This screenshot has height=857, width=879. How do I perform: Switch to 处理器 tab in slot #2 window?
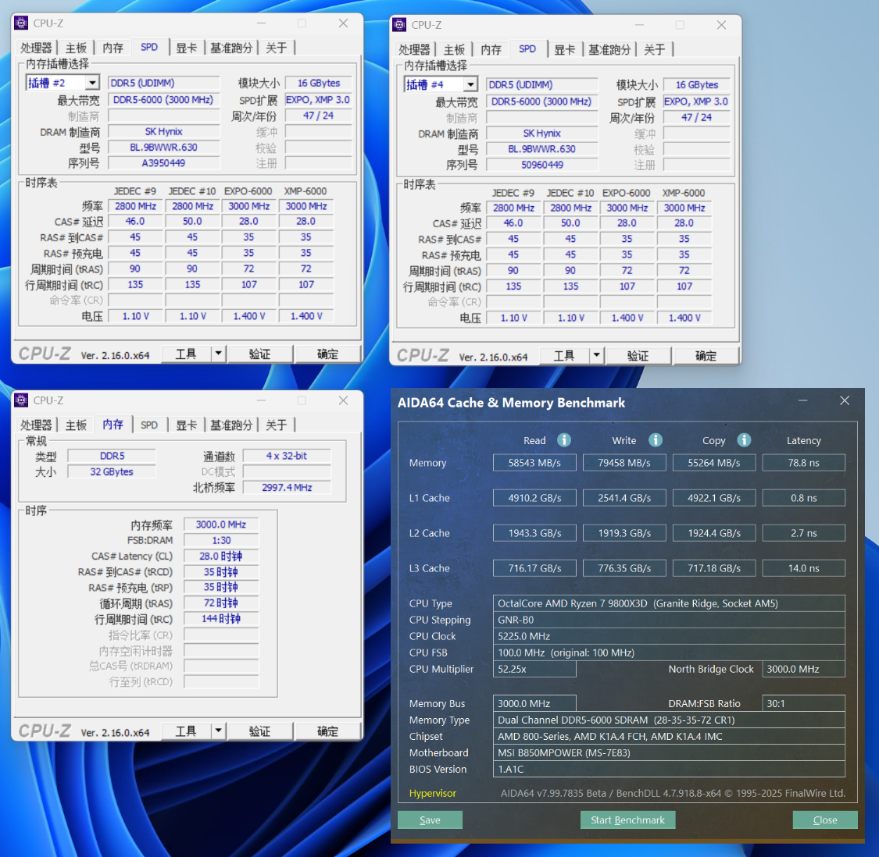[x=37, y=48]
